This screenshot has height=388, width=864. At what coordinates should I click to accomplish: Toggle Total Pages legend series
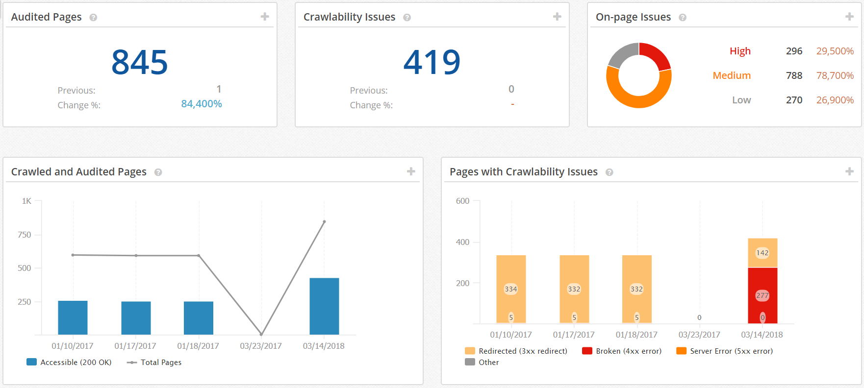pyautogui.click(x=154, y=362)
